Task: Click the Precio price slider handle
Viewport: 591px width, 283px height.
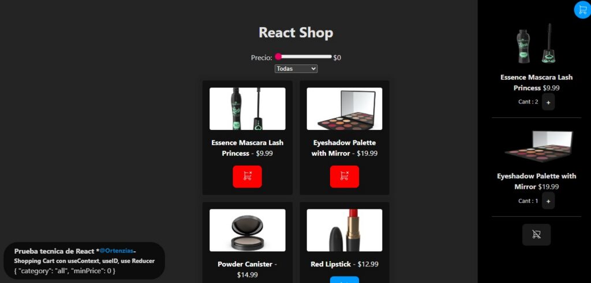Action: click(x=278, y=57)
